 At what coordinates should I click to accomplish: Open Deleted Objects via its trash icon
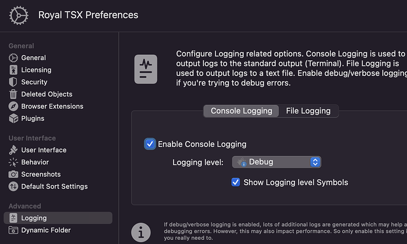tap(14, 94)
